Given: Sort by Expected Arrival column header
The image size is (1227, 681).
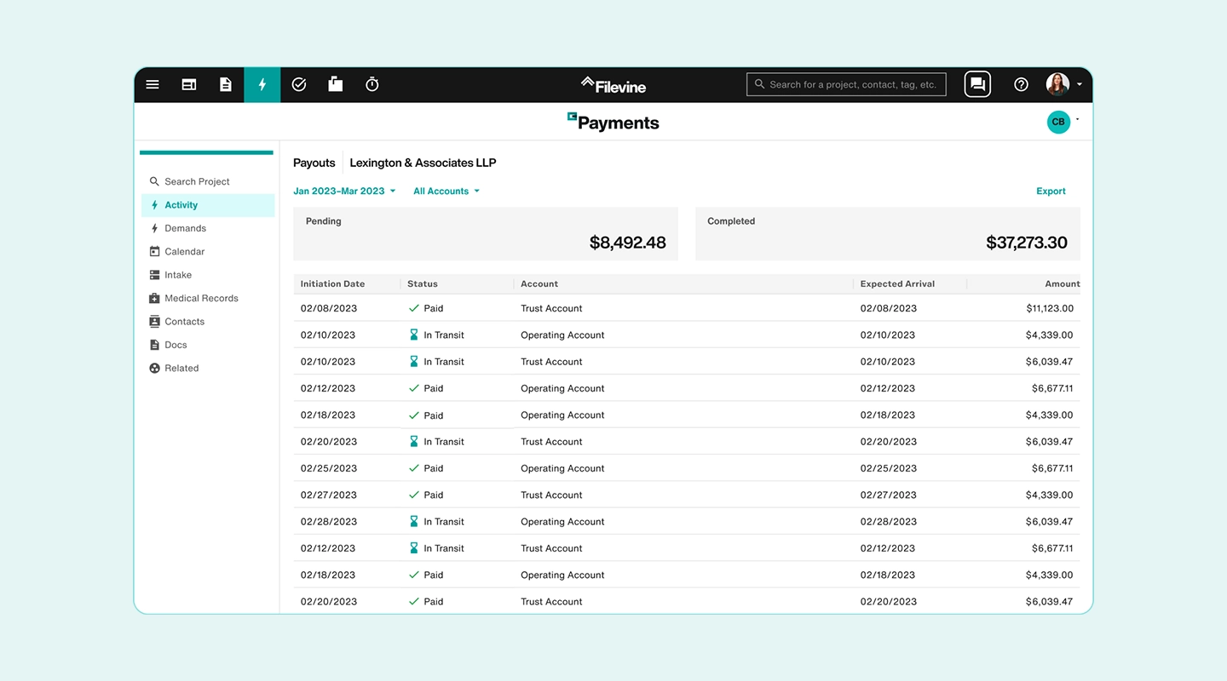Looking at the screenshot, I should tap(897, 283).
